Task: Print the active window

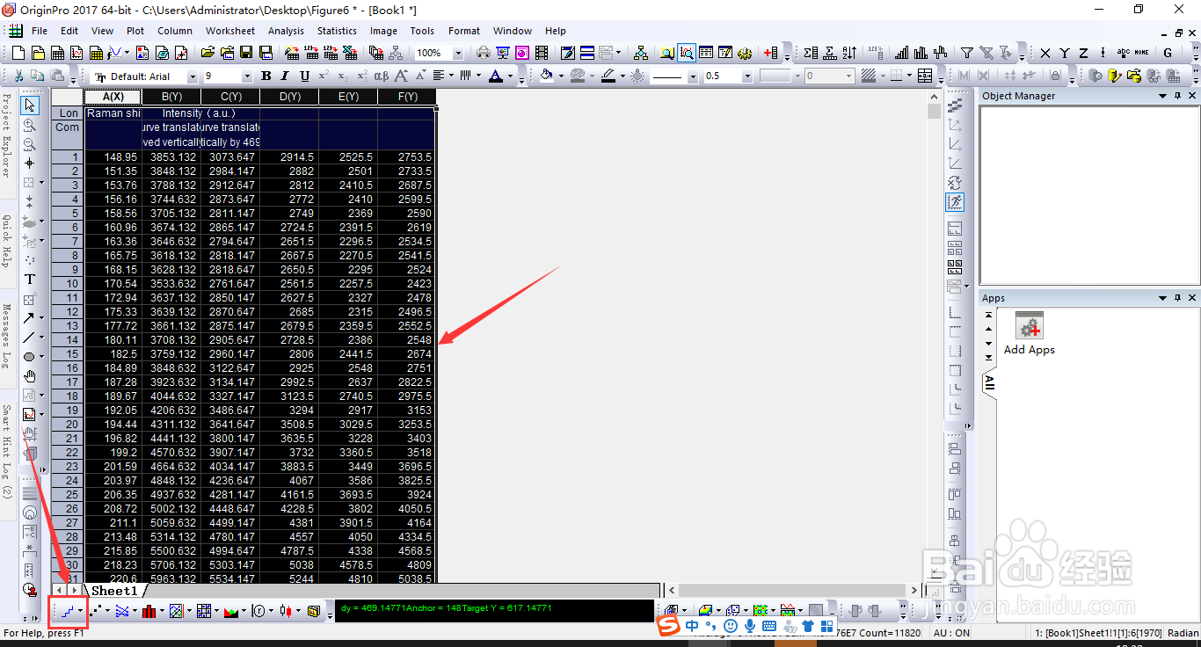Action: click(483, 53)
